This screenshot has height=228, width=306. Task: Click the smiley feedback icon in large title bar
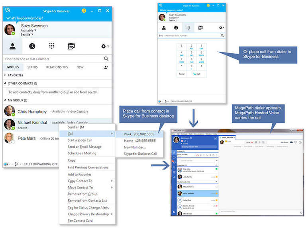point(84,11)
